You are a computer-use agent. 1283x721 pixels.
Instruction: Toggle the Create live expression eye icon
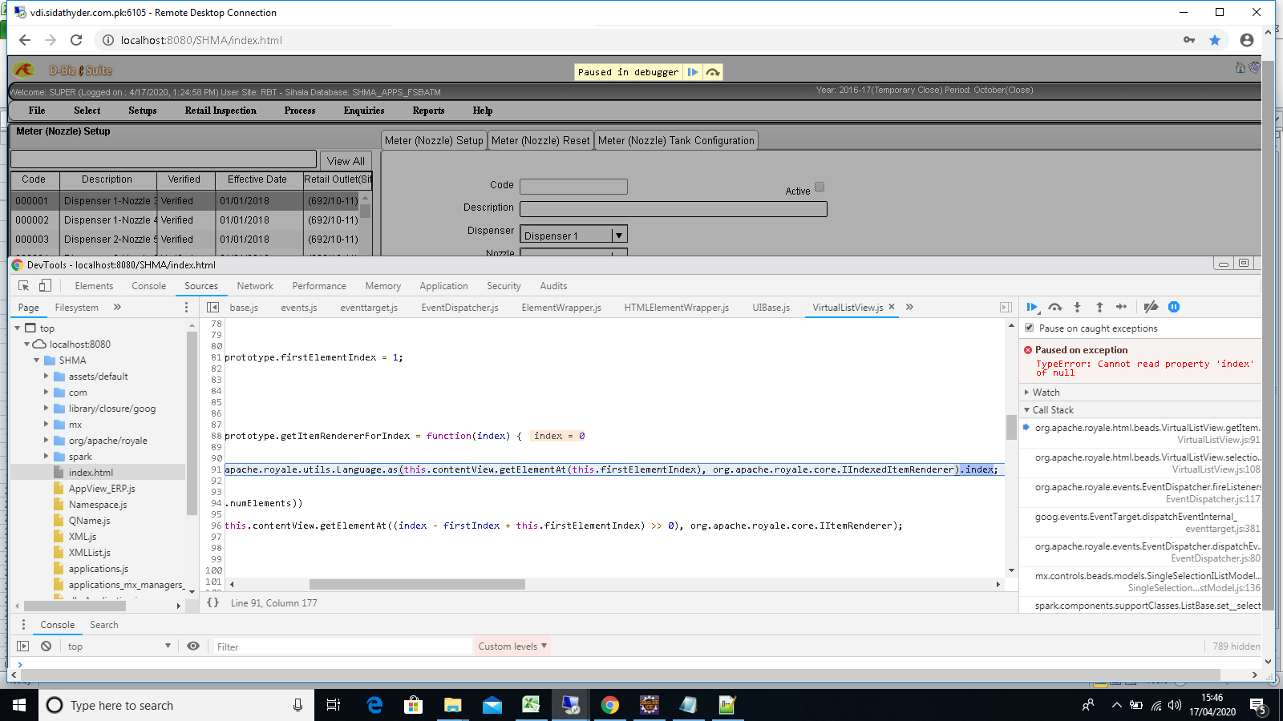click(x=192, y=646)
